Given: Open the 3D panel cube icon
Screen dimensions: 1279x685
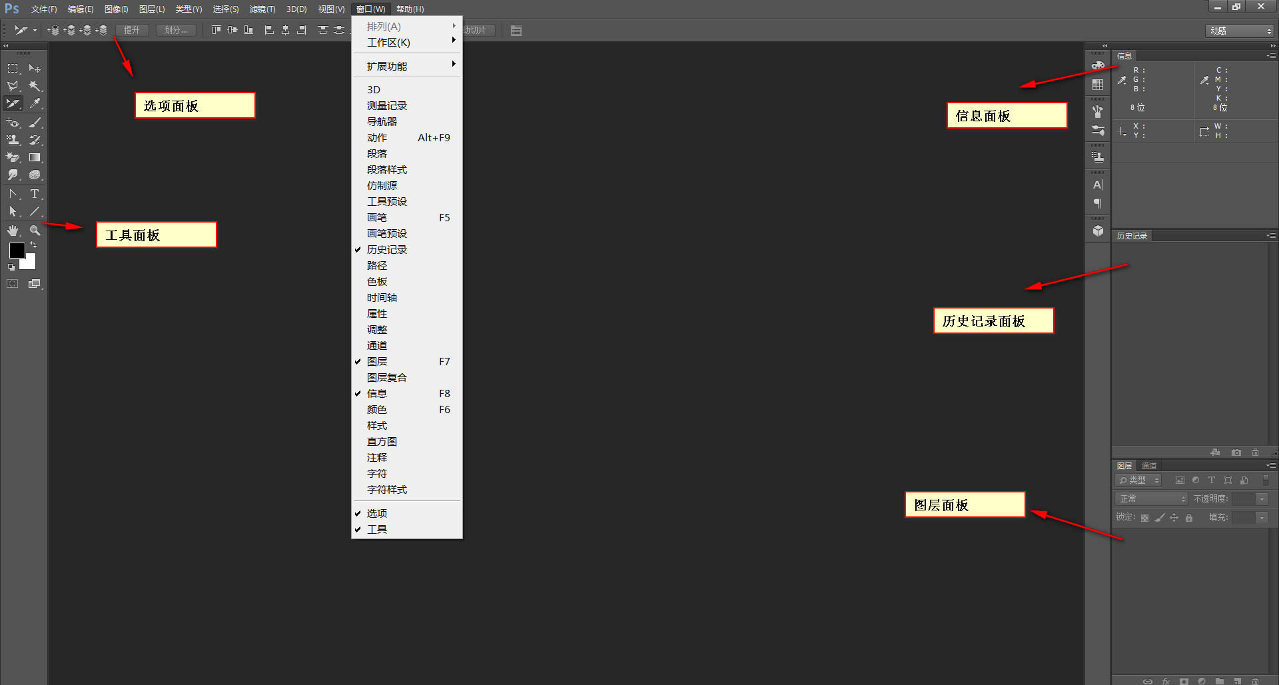Looking at the screenshot, I should (1098, 231).
